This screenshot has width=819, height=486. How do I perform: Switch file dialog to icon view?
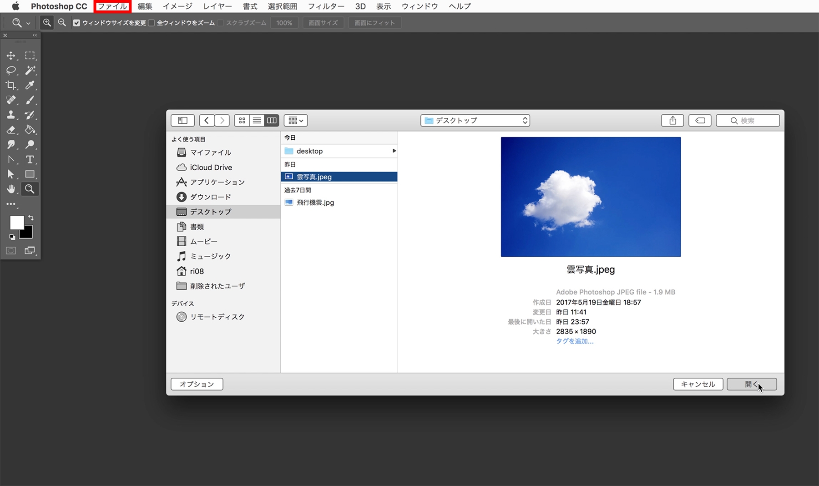pos(242,121)
